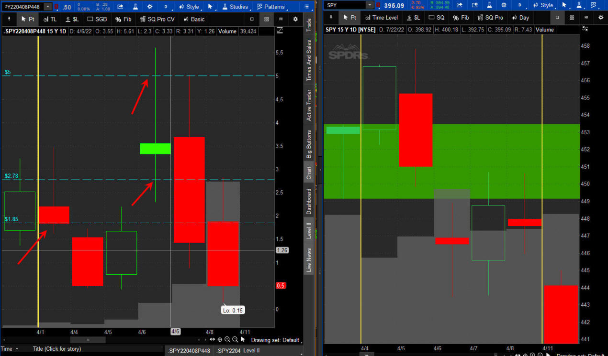Screen dimensions: 608x356
Task: Click the left chart horizontal scrollbar thumb
Action: pyautogui.click(x=88, y=340)
